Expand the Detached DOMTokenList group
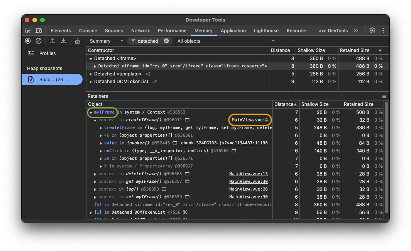This screenshot has width=411, height=251. tap(91, 82)
